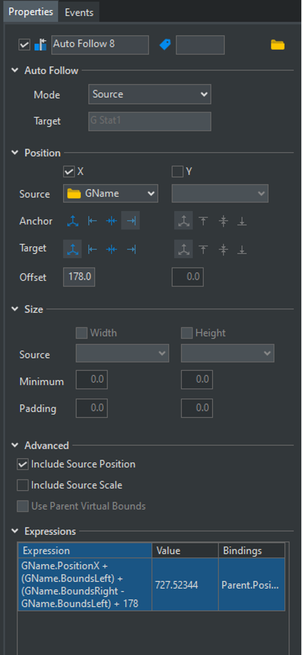Enable the Y position checkbox

(x=178, y=171)
